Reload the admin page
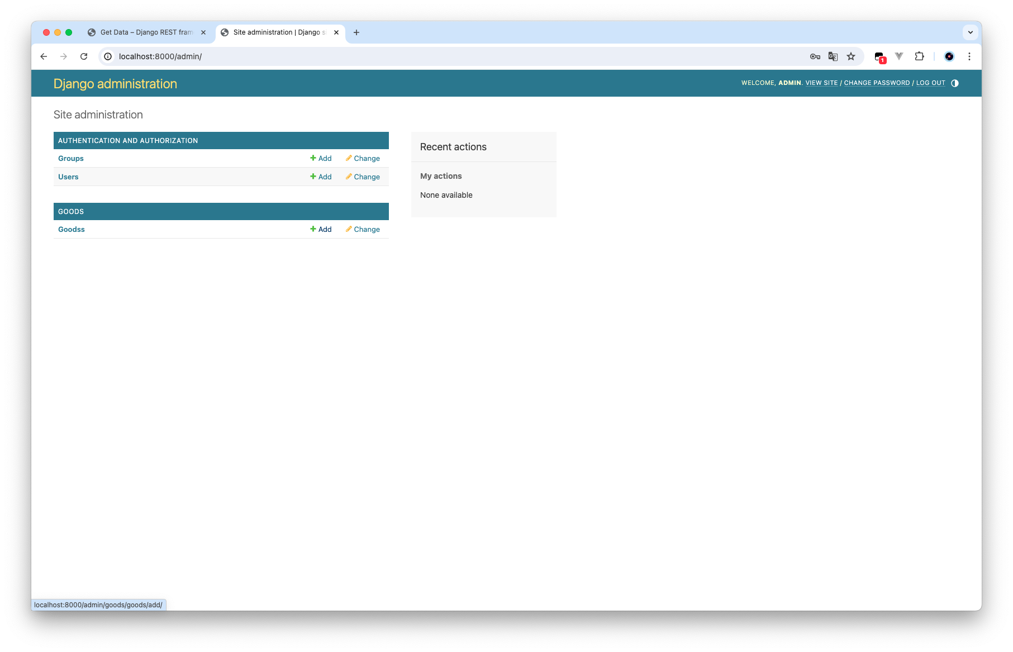The width and height of the screenshot is (1013, 652). (x=84, y=56)
